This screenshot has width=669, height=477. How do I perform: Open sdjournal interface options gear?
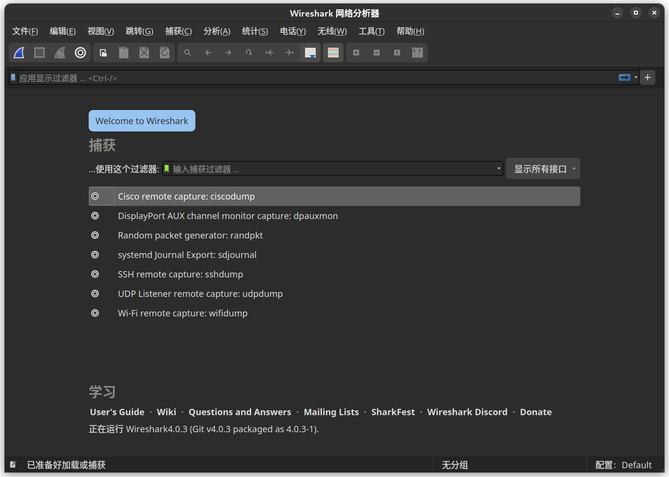tap(95, 255)
